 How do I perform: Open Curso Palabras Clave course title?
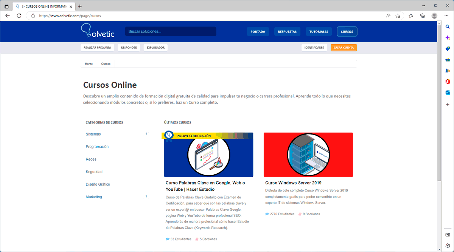[x=205, y=186]
